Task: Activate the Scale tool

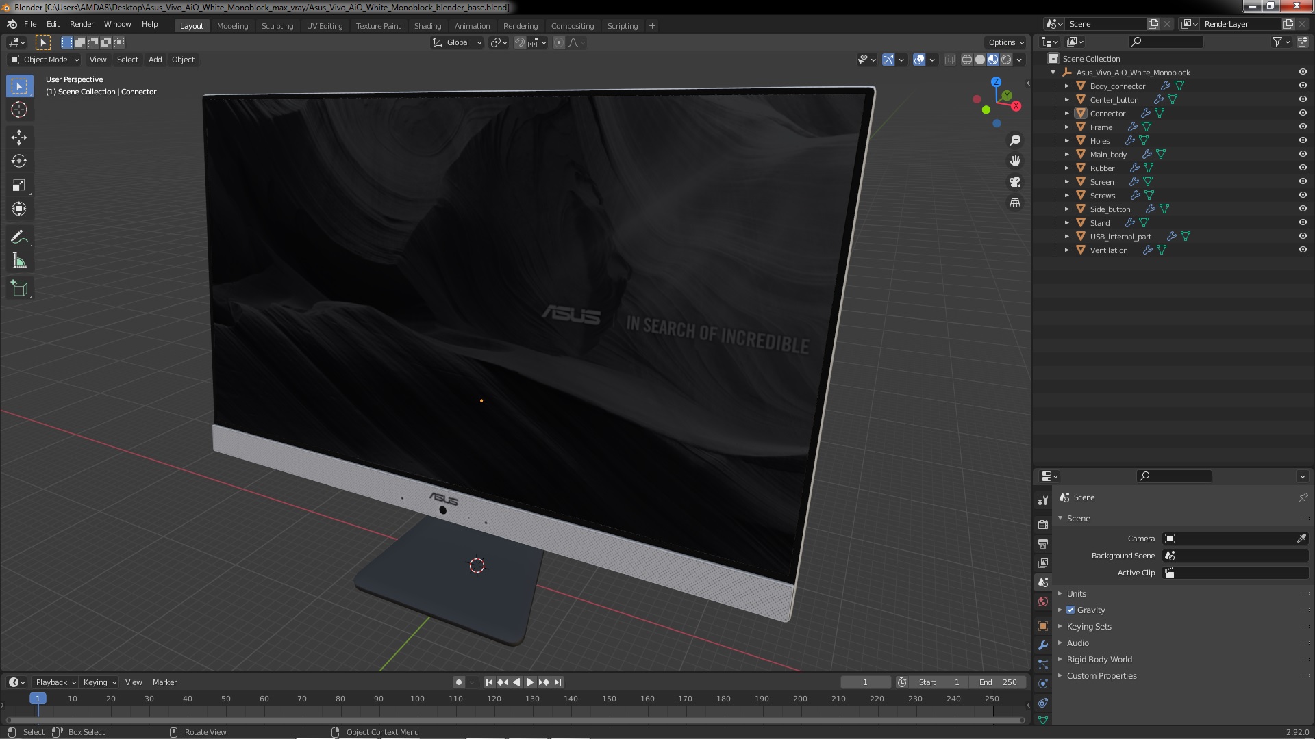Action: click(x=19, y=185)
